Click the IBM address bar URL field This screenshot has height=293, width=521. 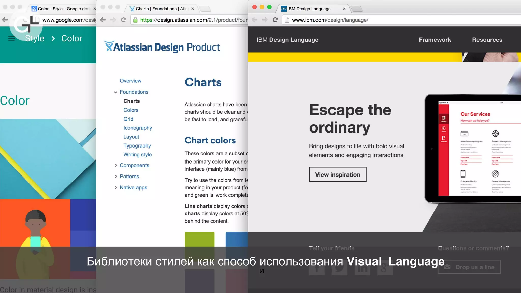(402, 20)
